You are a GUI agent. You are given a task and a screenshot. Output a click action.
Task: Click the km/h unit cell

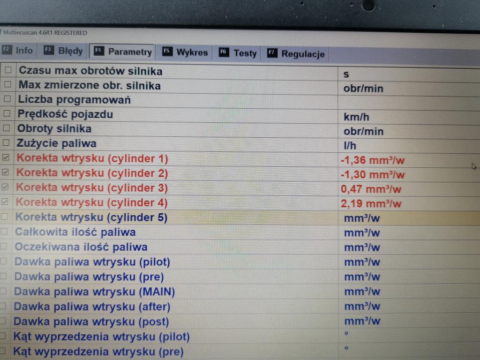click(x=356, y=117)
